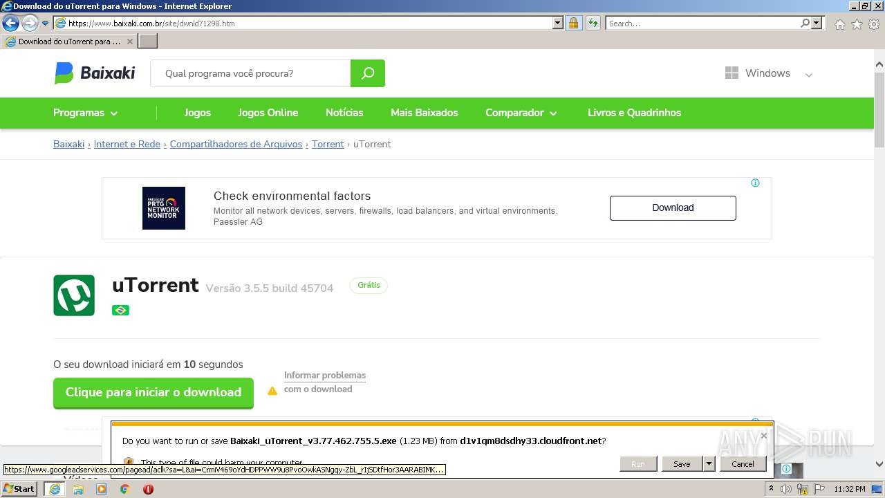Open IE Favorites star icon

(x=857, y=24)
